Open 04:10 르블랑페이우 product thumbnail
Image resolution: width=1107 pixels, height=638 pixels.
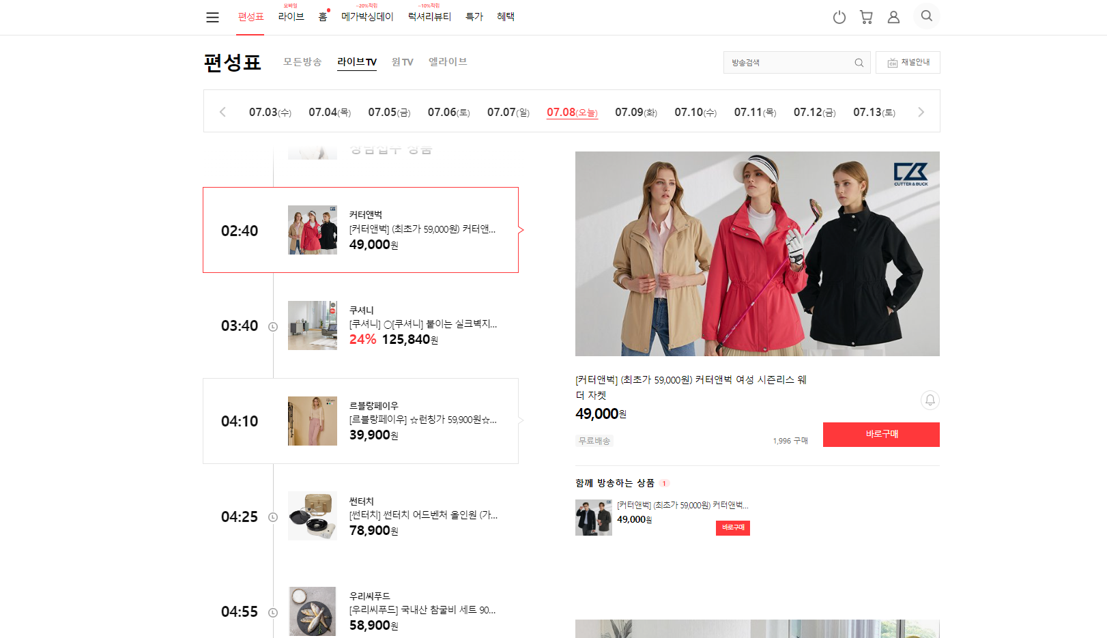[313, 421]
